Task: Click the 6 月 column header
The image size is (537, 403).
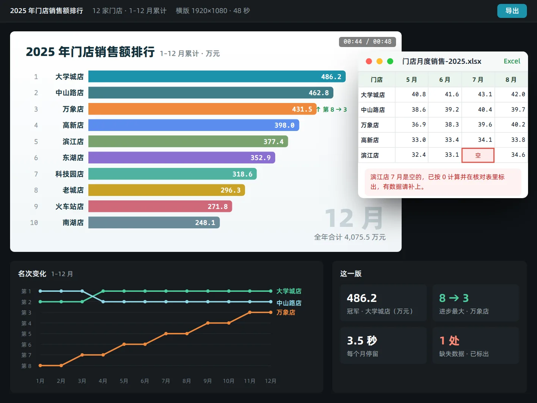Action: click(445, 79)
